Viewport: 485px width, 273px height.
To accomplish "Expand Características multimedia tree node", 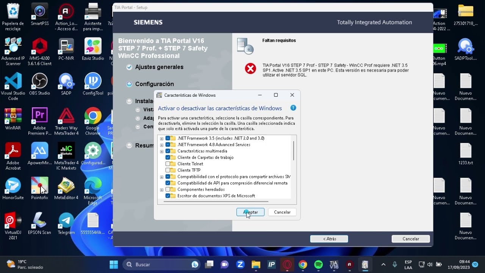I will click(162, 151).
